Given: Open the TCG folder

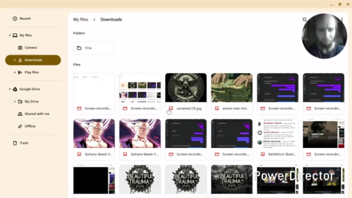Looking at the screenshot, I should [x=94, y=48].
